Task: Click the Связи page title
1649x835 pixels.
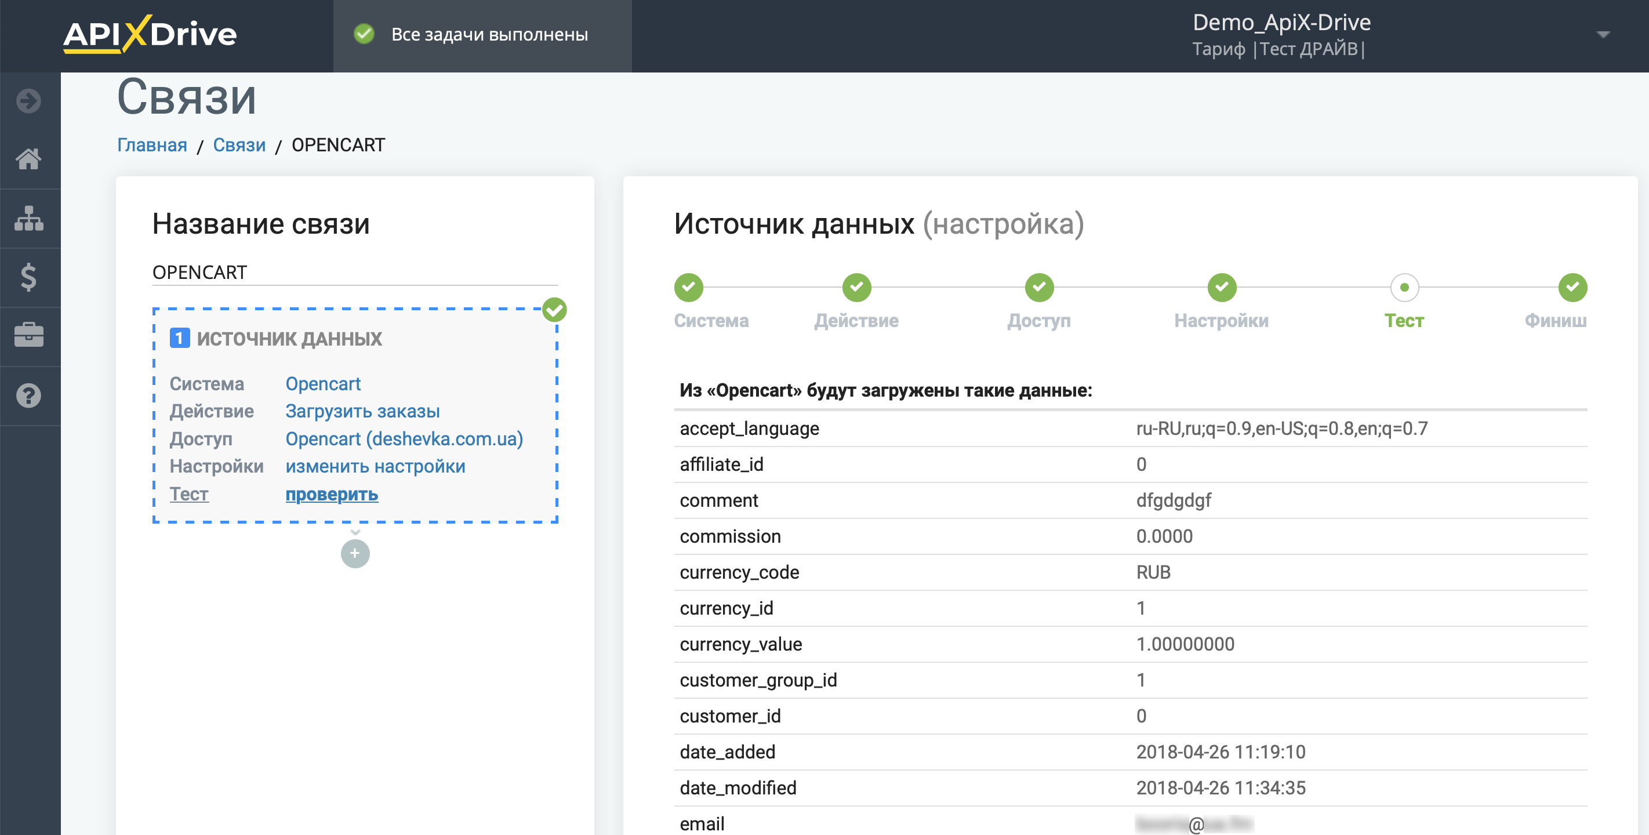Action: click(187, 97)
